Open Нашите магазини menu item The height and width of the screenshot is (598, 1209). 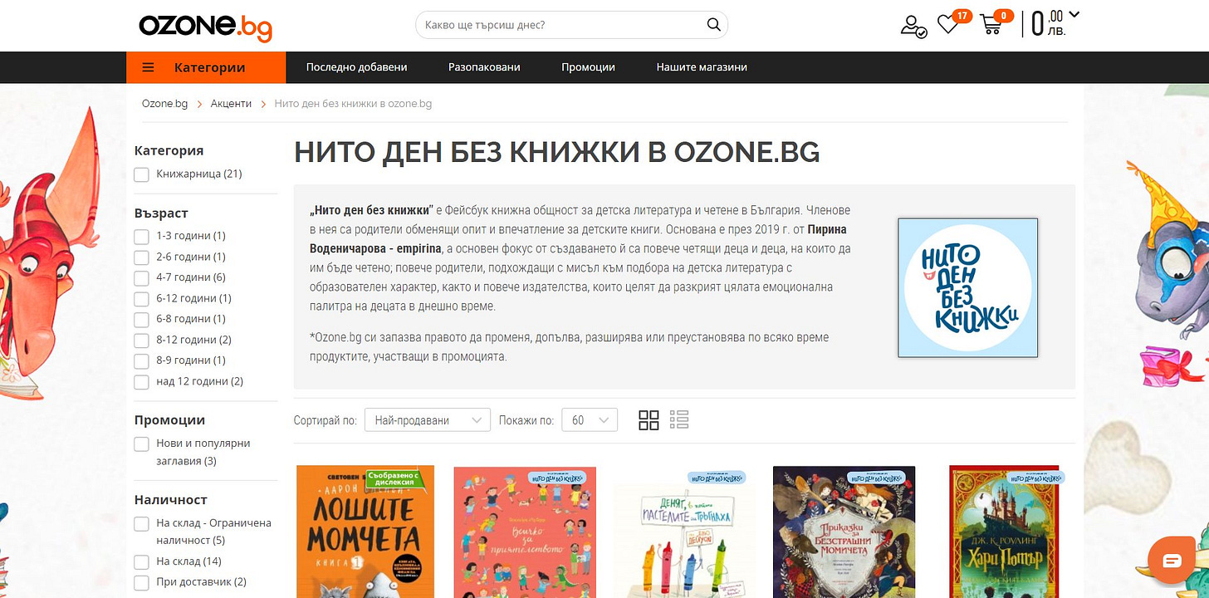(x=702, y=67)
